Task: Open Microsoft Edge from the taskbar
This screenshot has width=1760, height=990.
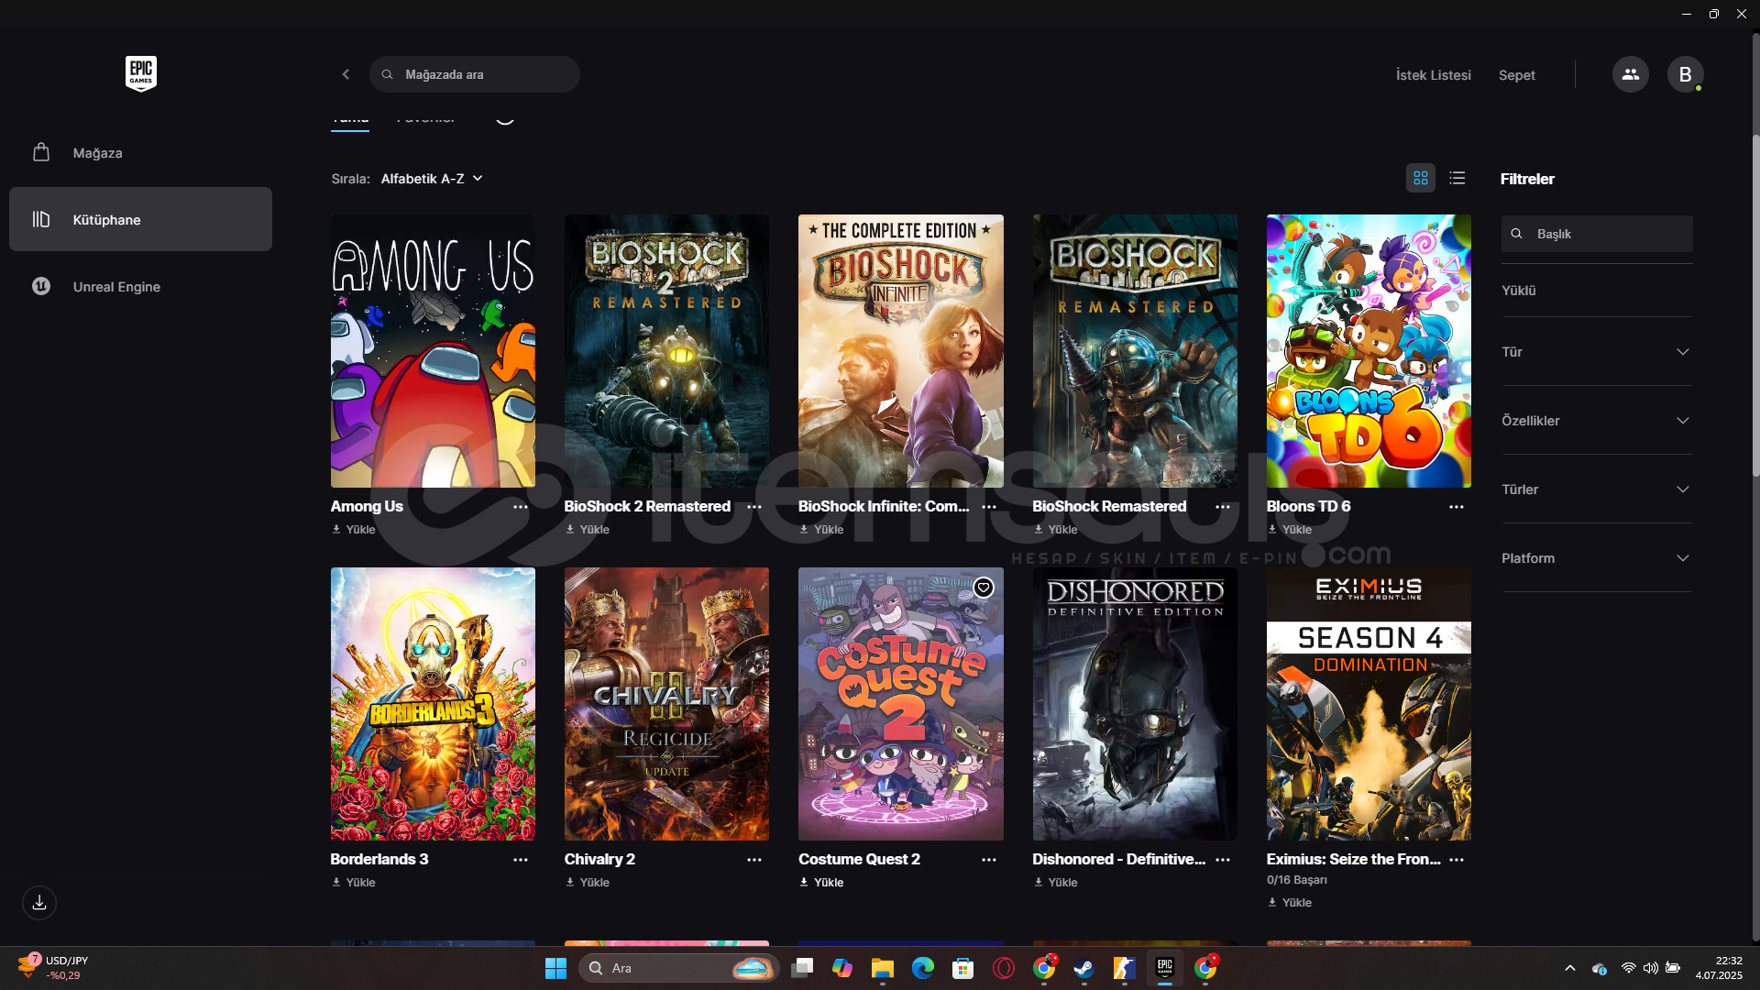Action: pos(923,968)
